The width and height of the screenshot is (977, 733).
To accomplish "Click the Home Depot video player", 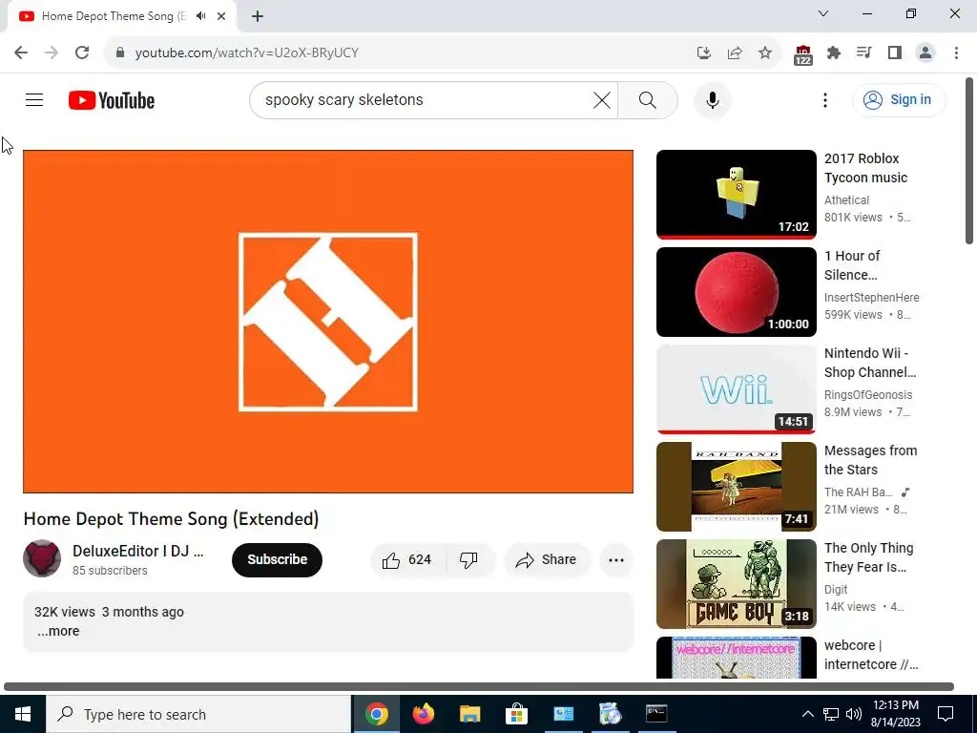I will pyautogui.click(x=328, y=322).
